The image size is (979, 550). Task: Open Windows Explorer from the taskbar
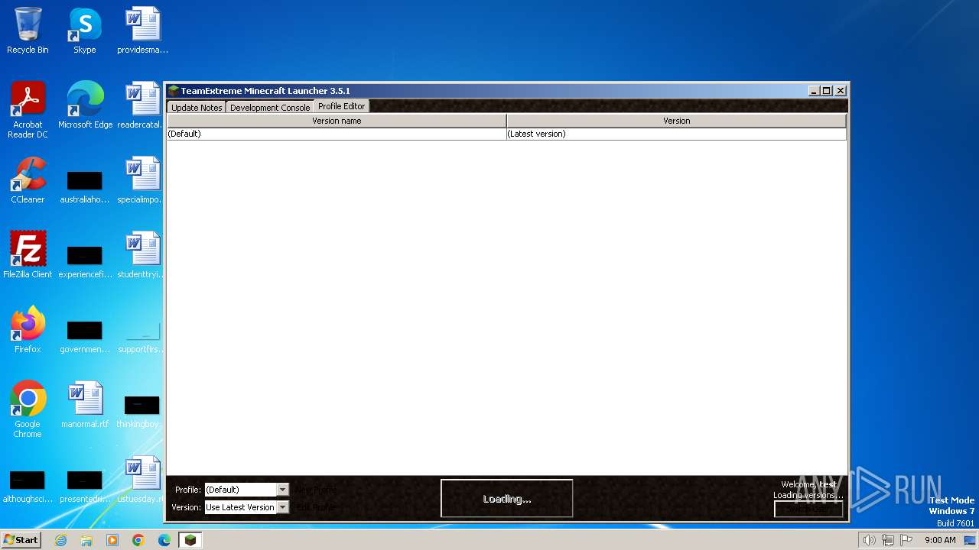86,540
